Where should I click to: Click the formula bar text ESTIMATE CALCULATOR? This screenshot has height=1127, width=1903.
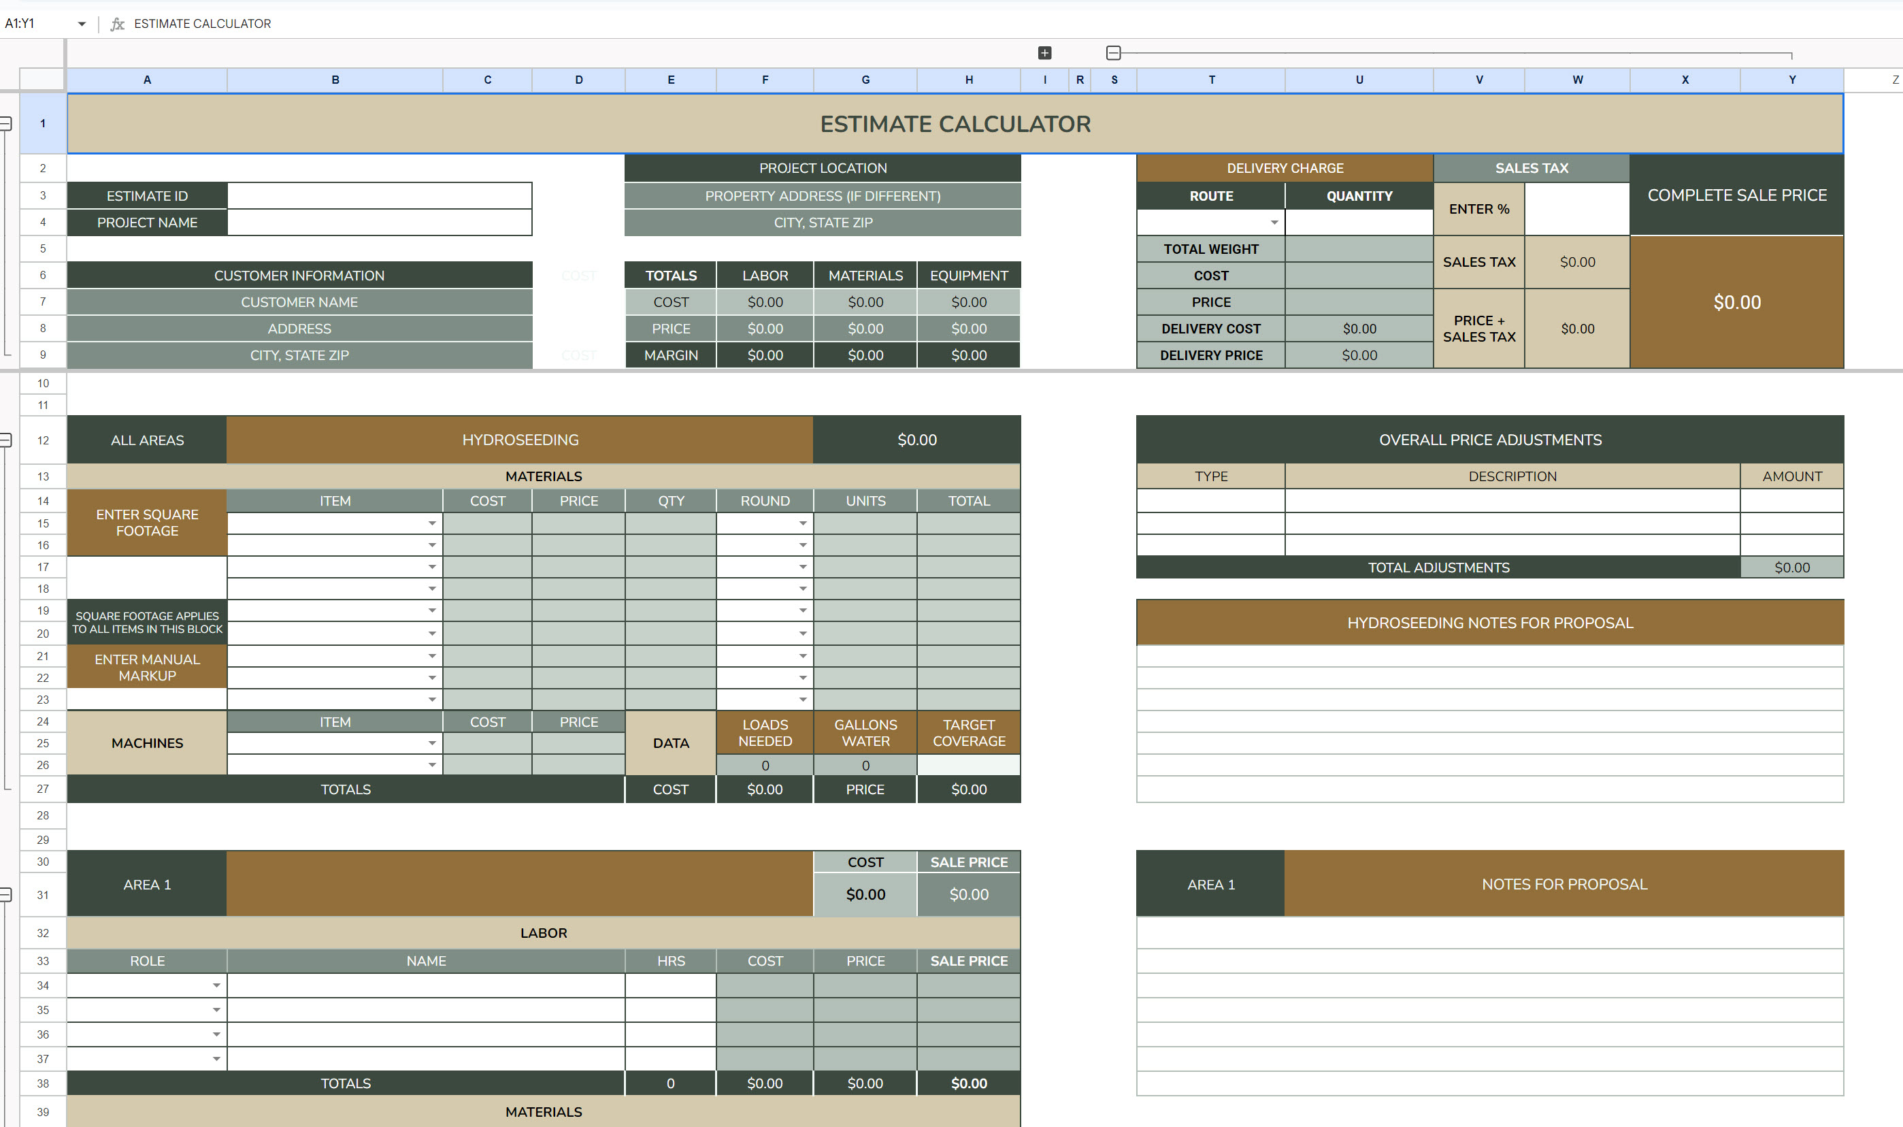202,24
